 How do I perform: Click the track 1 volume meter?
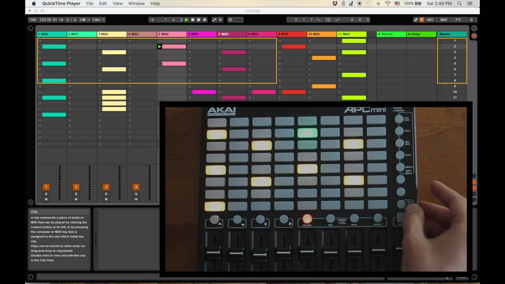point(60,183)
